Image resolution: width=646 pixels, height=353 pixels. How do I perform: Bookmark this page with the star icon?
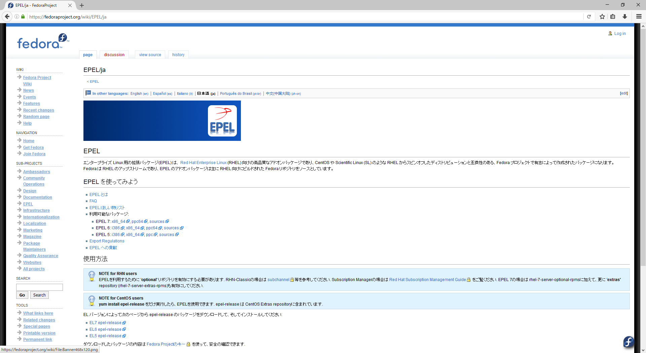(x=602, y=16)
